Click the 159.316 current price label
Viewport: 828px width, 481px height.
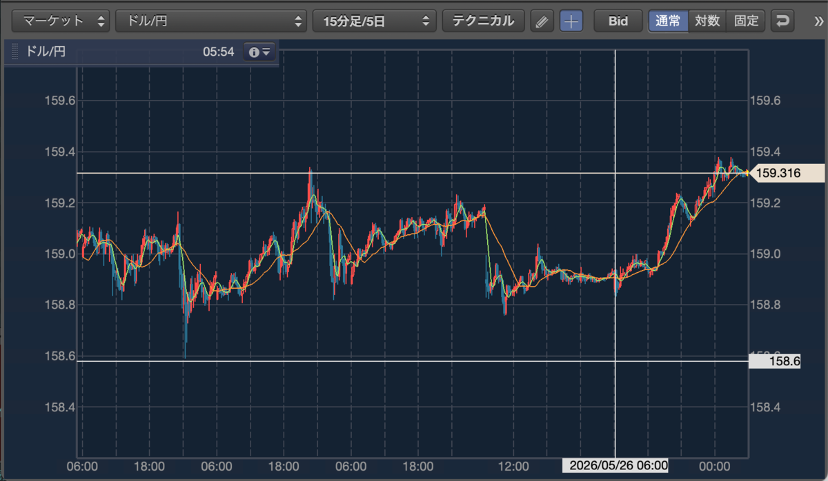[786, 173]
